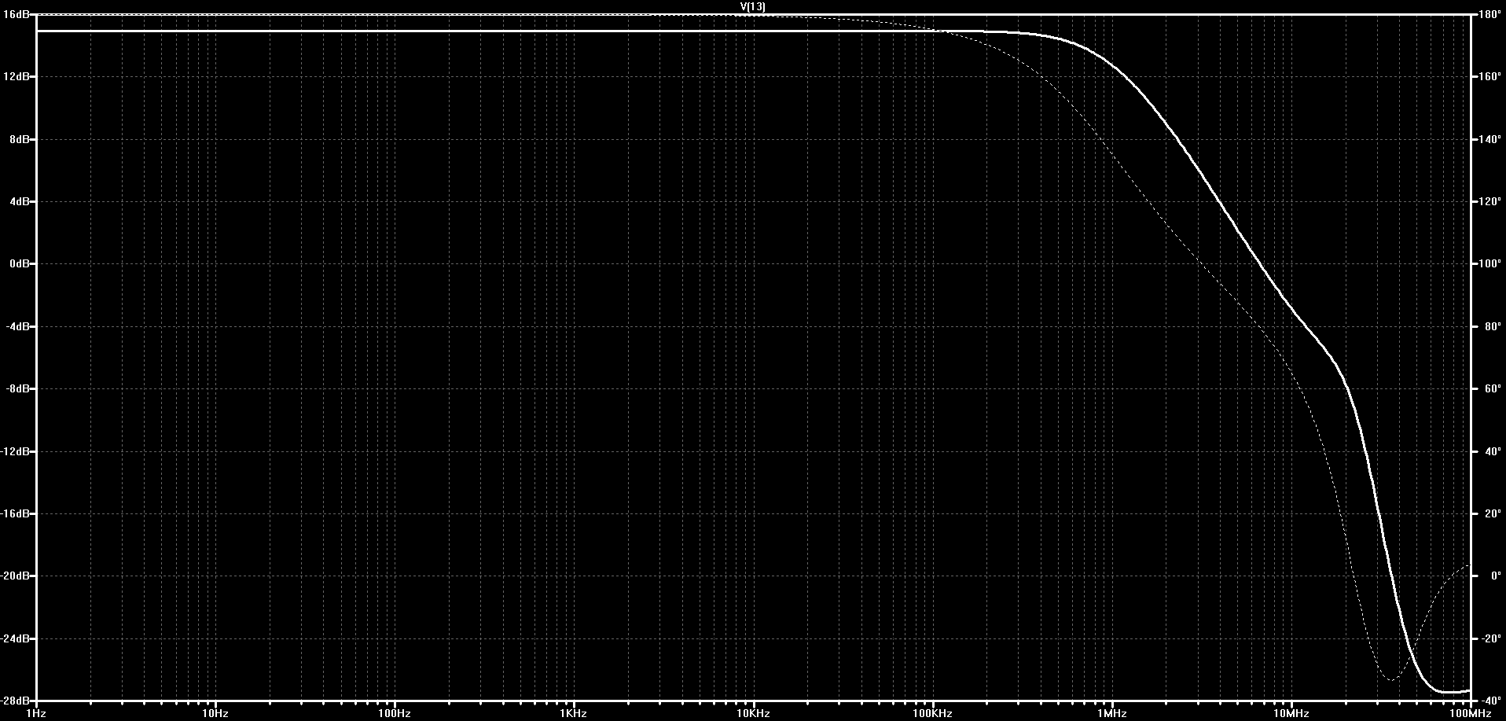The height and width of the screenshot is (721, 1506).
Task: Click the 4dB magnitude axis label
Action: click(18, 202)
